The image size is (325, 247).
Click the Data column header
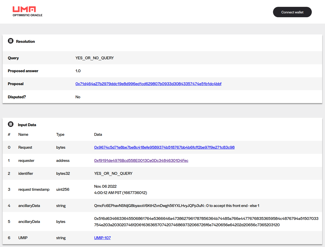98,135
